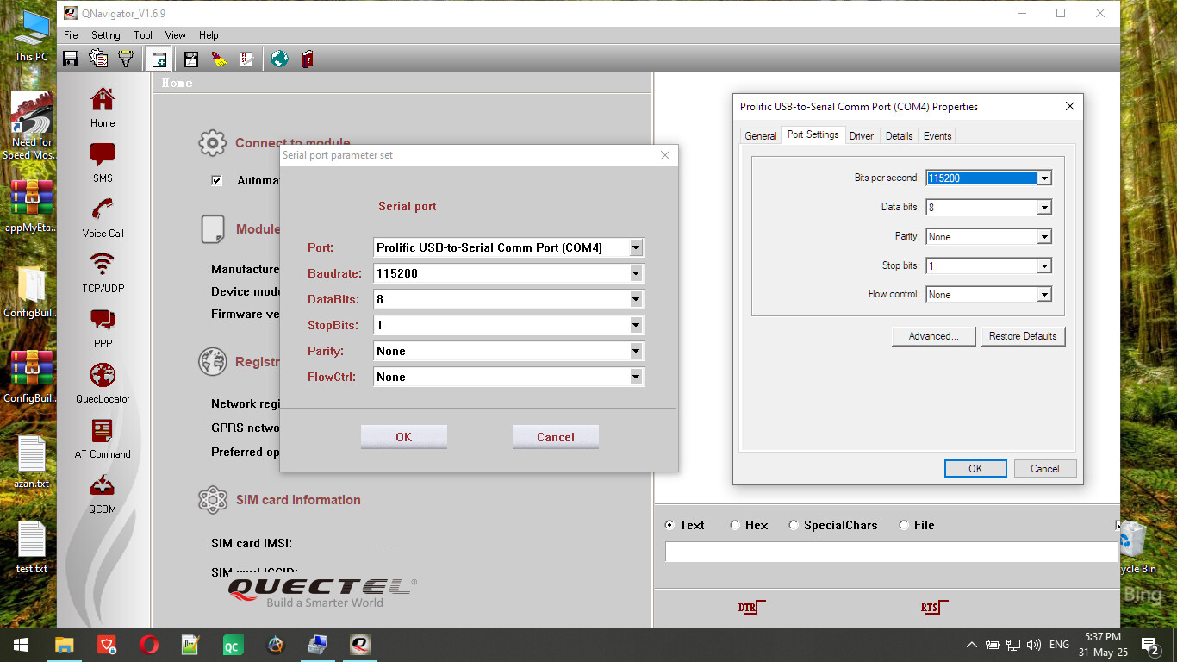Switch to the General tab

click(x=761, y=136)
